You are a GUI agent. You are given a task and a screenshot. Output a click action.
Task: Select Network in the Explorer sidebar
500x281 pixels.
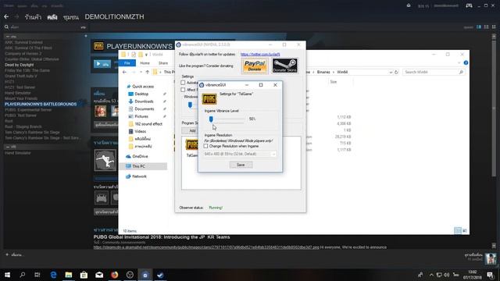point(139,176)
